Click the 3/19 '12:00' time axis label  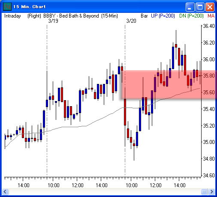tap(78, 185)
